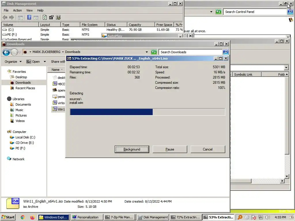Select Recent Places under Favorites
295x221 pixels.
click(x=25, y=88)
